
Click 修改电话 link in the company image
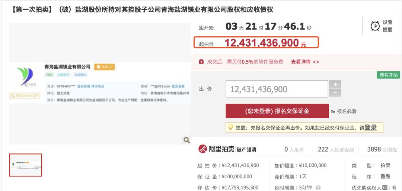pos(98,86)
